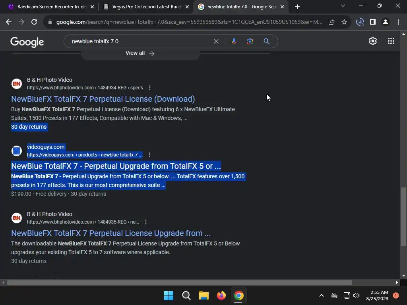
Task: Close the Vegas Pro Collection tab
Action: (187, 7)
